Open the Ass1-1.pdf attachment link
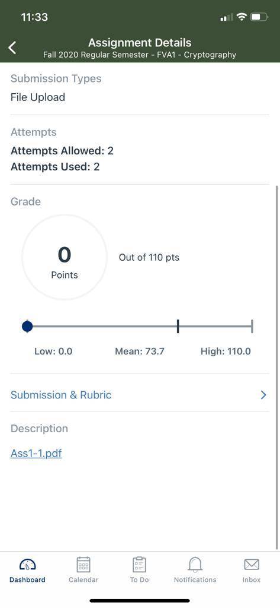280x608 pixels. [x=36, y=453]
